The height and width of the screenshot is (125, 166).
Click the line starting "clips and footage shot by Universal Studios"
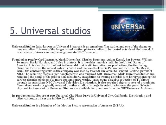point(85,88)
